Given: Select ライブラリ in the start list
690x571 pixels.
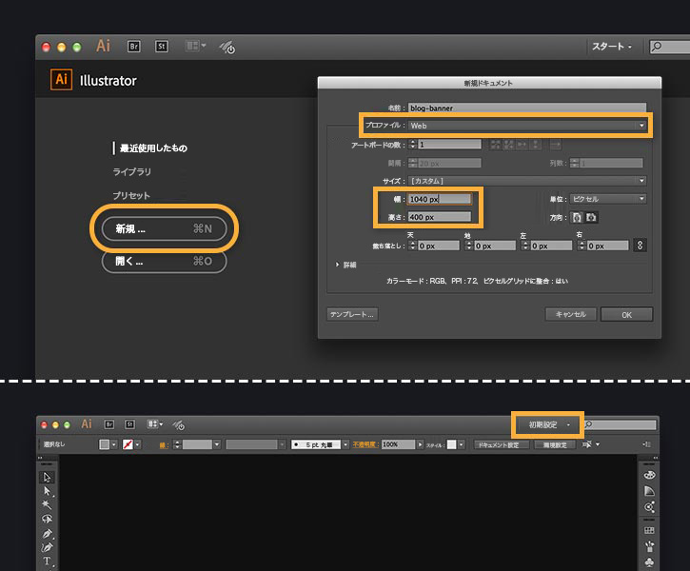Looking at the screenshot, I should tap(132, 171).
